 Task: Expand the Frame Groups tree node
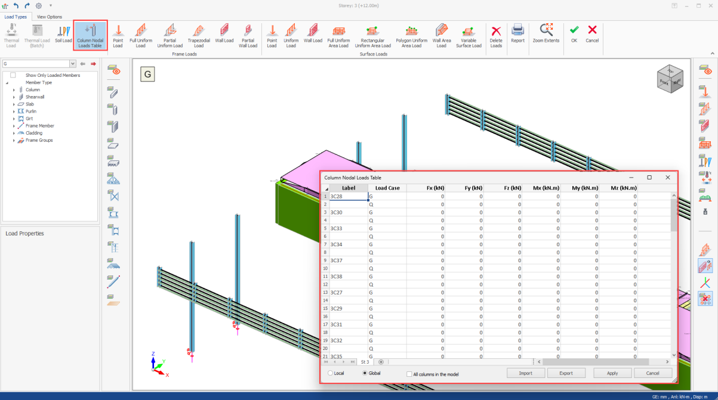click(14, 141)
